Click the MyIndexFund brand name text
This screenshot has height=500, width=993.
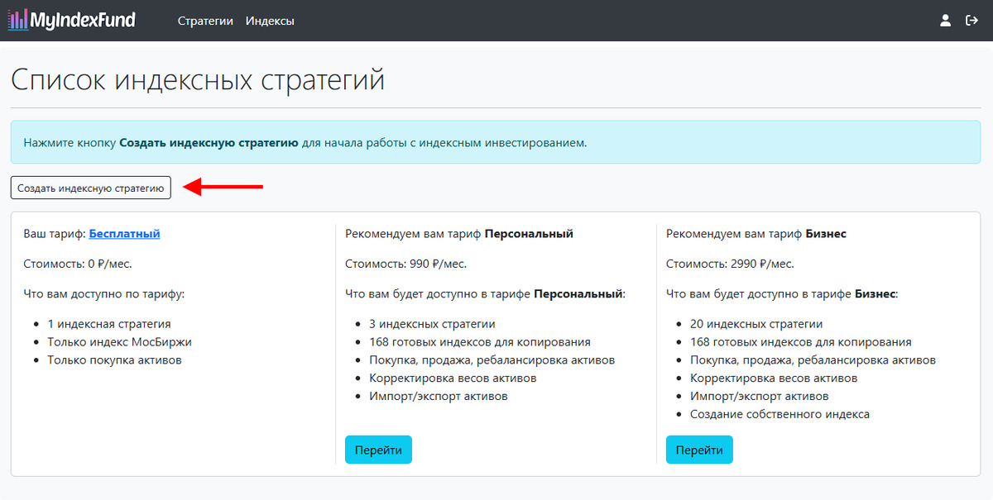coord(83,21)
